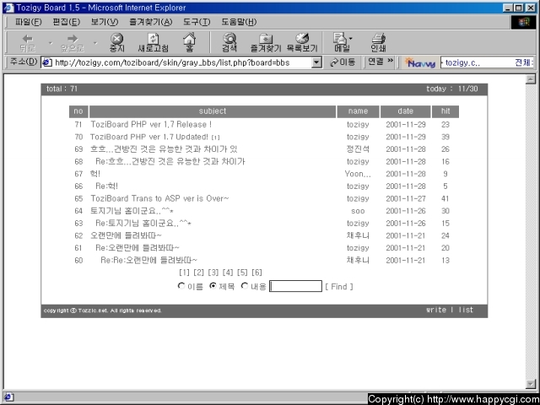Go to page [2] of the board
Viewport: 540px width, 405px height.
(199, 273)
